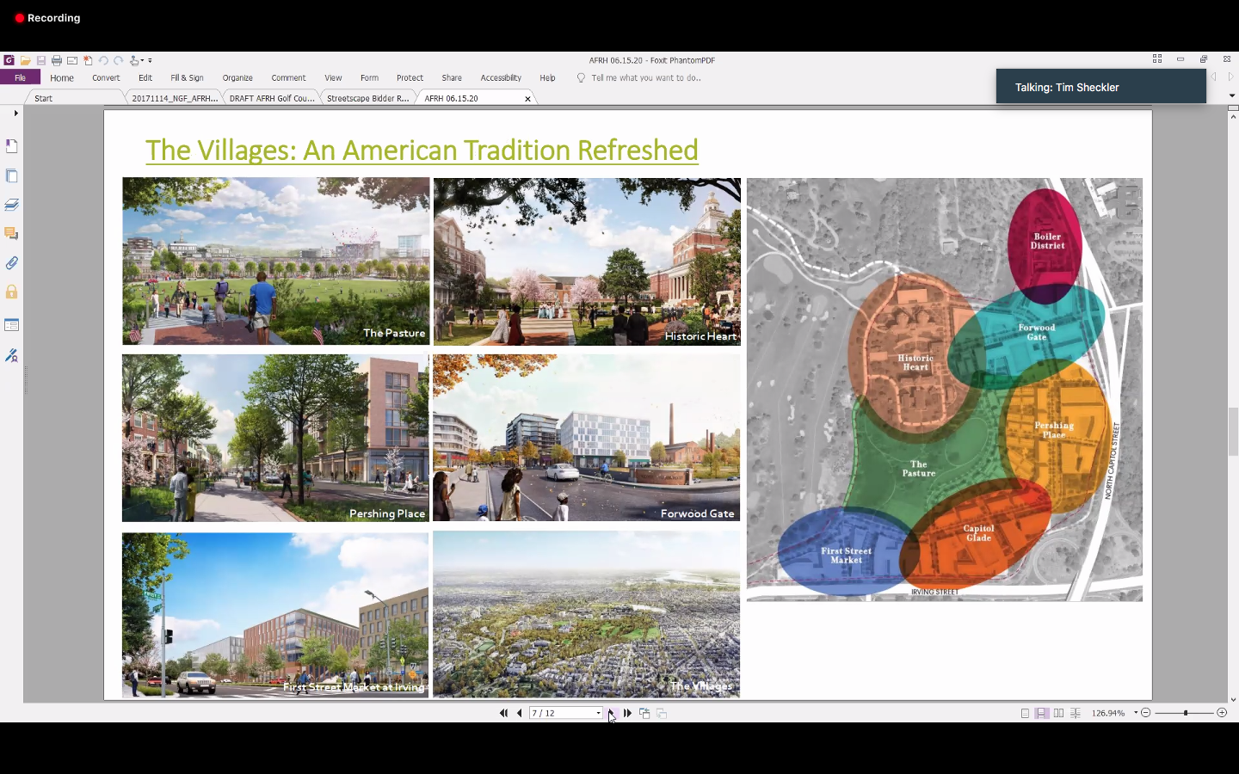Image resolution: width=1239 pixels, height=774 pixels.
Task: Open the Attachments paperclip panel
Action: [12, 263]
